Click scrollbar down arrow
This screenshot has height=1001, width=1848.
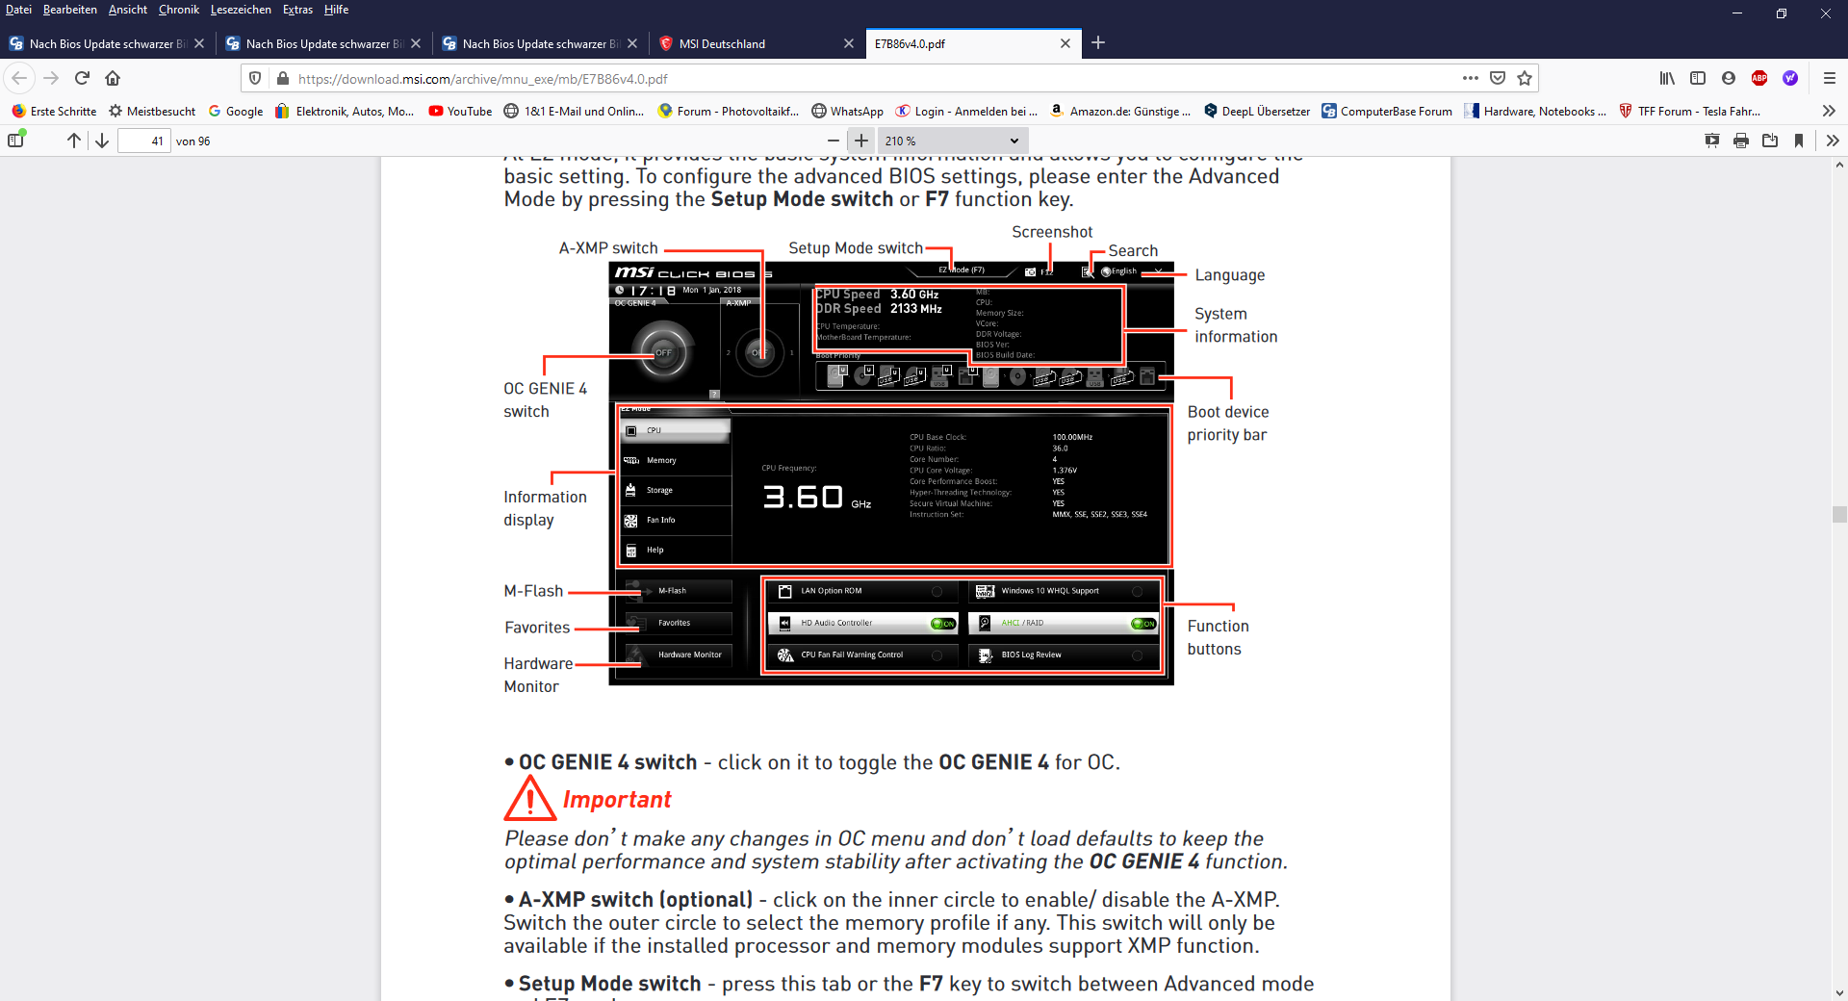tap(1839, 992)
